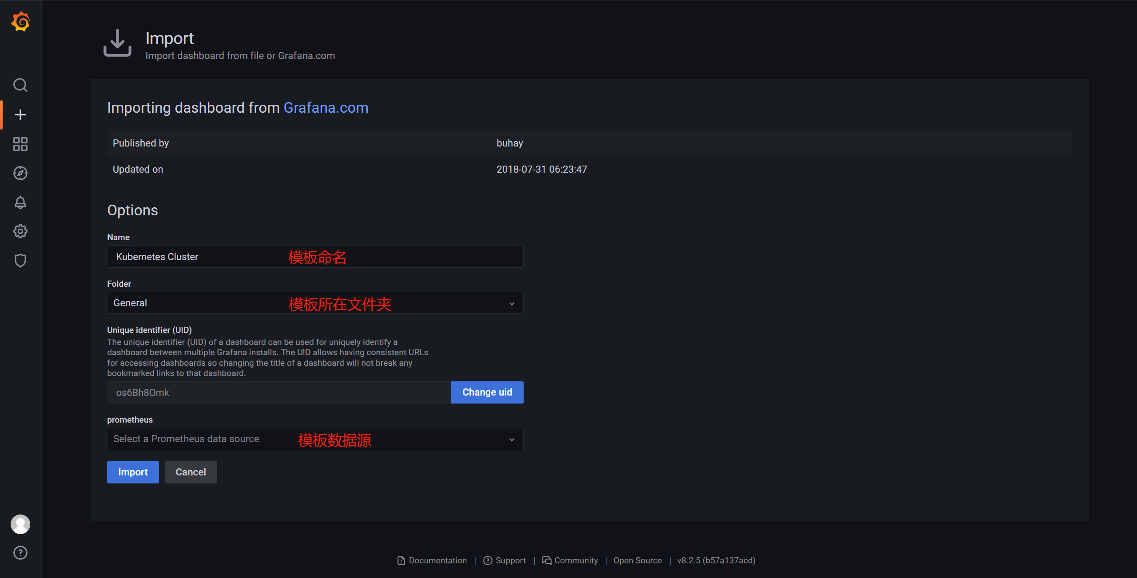The height and width of the screenshot is (578, 1137).
Task: Open the Server Admin shield icon
Action: (x=20, y=261)
